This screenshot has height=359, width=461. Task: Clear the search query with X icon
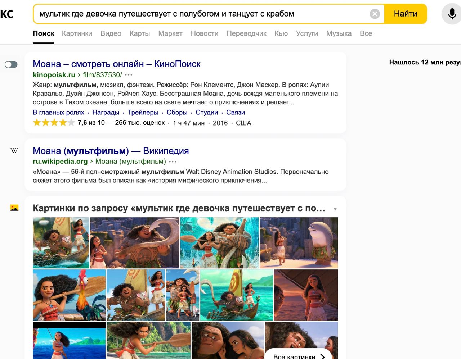click(x=375, y=14)
